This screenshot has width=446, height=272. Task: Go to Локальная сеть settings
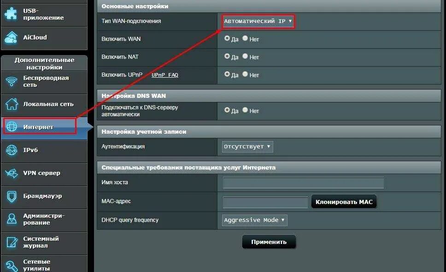[44, 105]
